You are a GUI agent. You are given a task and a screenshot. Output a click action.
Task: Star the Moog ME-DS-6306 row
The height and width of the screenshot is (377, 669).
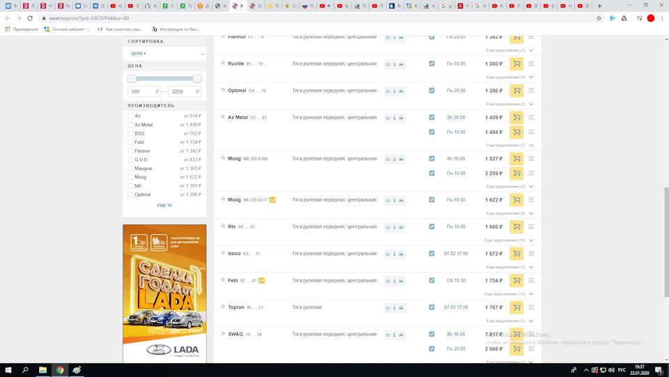(x=223, y=157)
